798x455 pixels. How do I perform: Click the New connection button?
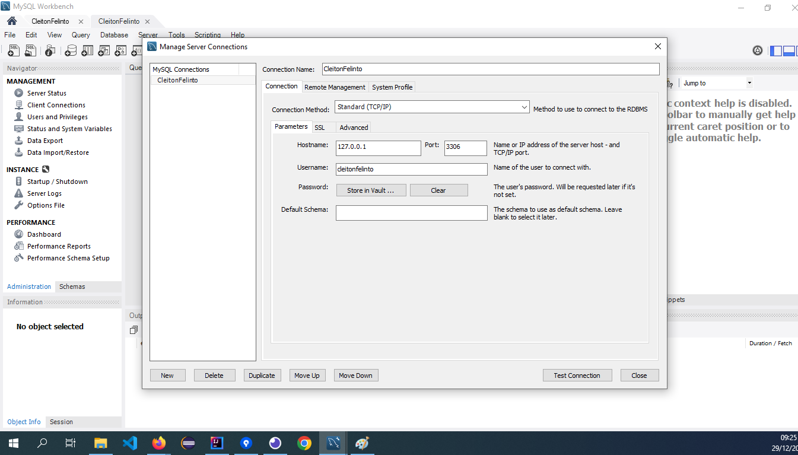click(x=167, y=376)
